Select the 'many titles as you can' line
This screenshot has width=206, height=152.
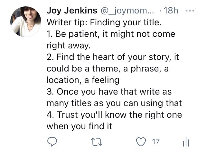[x=114, y=103]
